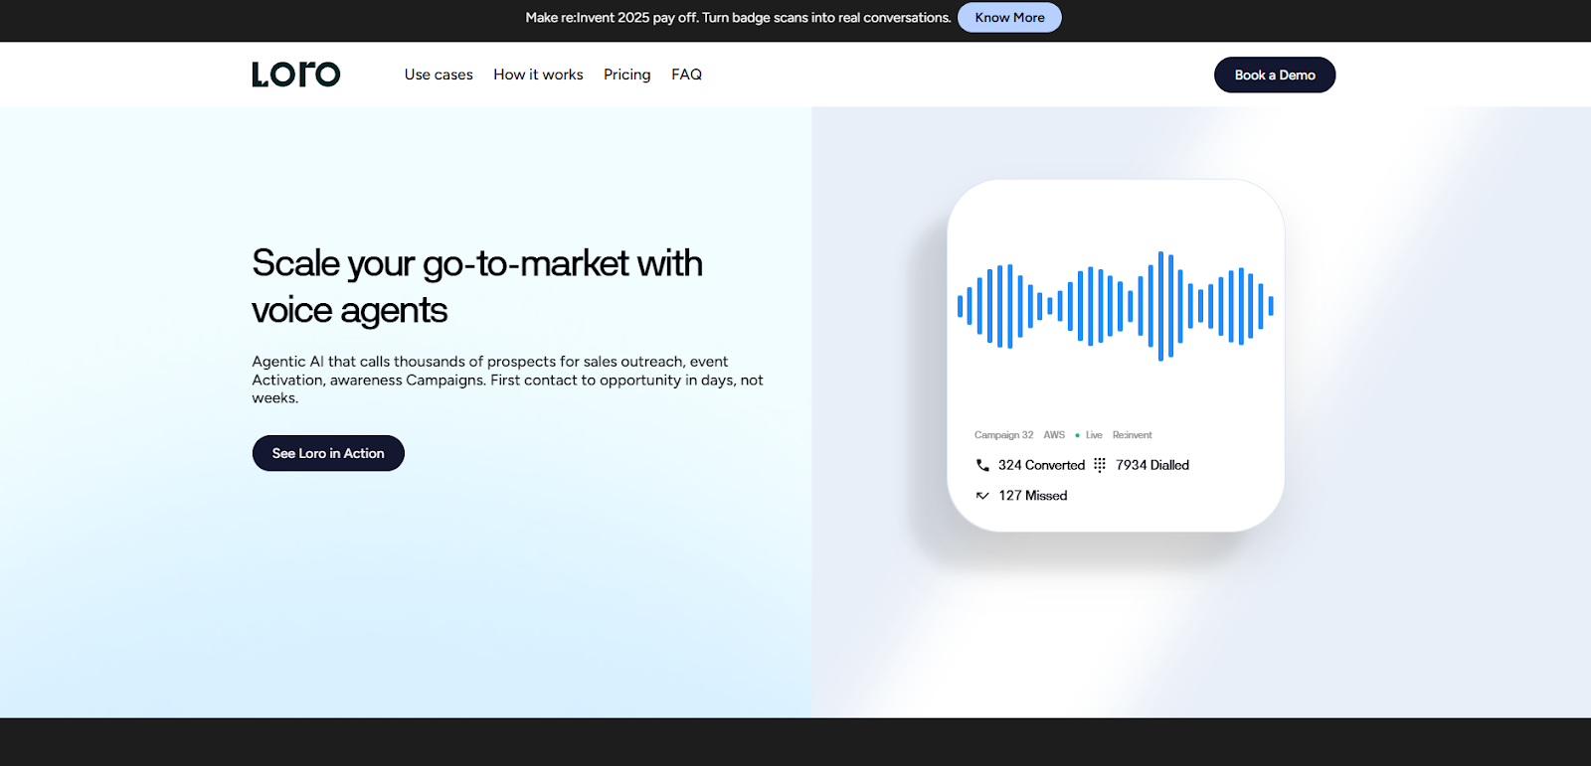1591x766 pixels.
Task: Click the Know More banner button
Action: coord(1009,18)
